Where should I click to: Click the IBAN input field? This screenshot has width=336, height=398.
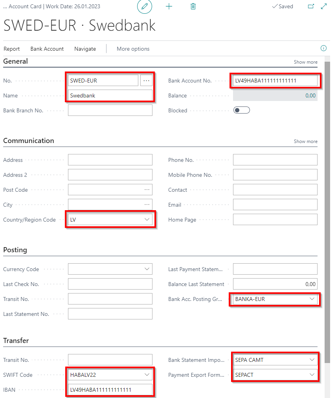coord(110,390)
